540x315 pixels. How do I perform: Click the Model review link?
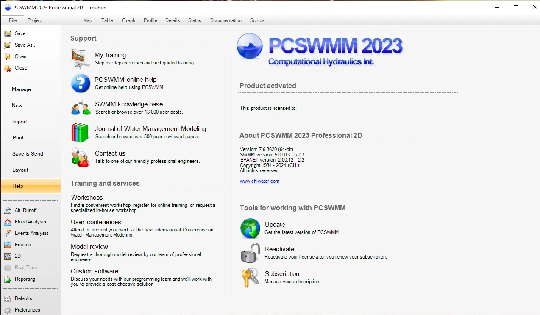[x=89, y=247]
